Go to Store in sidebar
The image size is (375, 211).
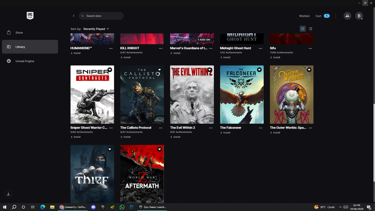pos(30,33)
